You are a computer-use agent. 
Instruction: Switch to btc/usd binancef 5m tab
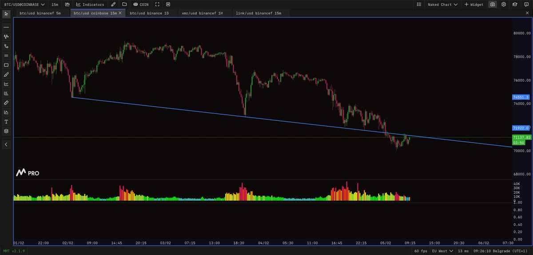pos(40,13)
